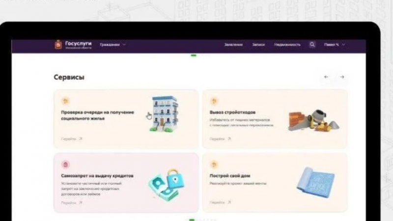Expand the Гражданам dropdown
Image resolution: width=393 pixels, height=221 pixels.
(x=113, y=45)
